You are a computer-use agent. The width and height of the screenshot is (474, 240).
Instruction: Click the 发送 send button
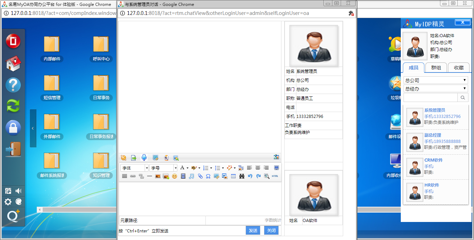(x=253, y=231)
